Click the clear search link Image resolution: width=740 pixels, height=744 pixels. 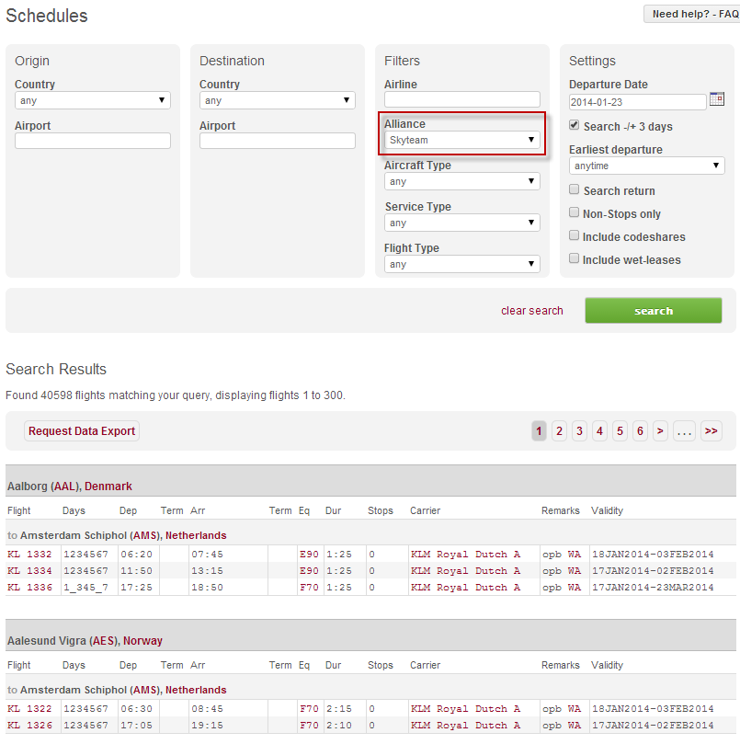click(531, 311)
